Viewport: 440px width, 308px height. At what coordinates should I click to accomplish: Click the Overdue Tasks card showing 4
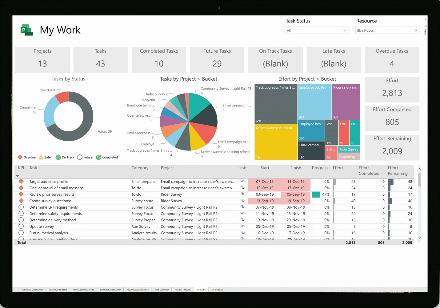(x=392, y=60)
